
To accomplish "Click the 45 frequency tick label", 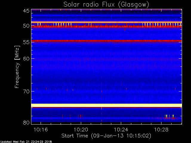I will click(x=26, y=11).
